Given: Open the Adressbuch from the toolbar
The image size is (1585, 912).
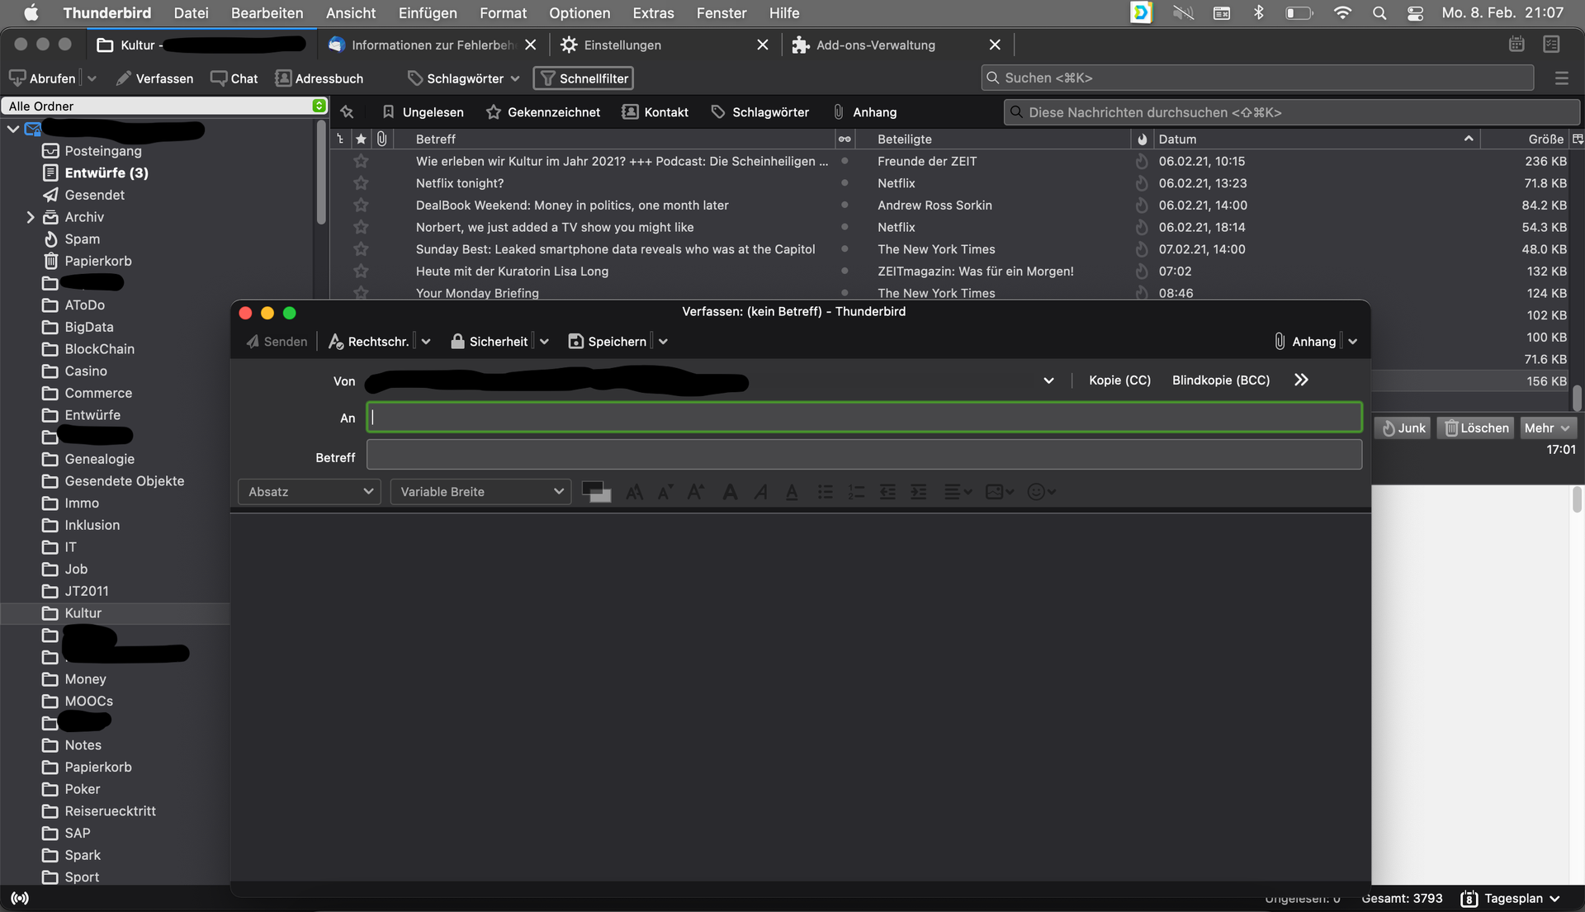Looking at the screenshot, I should pyautogui.click(x=319, y=78).
